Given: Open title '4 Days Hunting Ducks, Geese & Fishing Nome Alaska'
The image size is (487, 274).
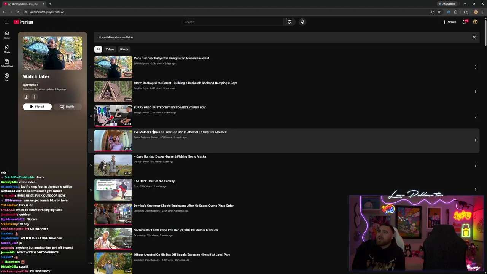Looking at the screenshot, I should point(170,156).
